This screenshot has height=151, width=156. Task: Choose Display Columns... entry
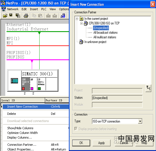click(36, 137)
